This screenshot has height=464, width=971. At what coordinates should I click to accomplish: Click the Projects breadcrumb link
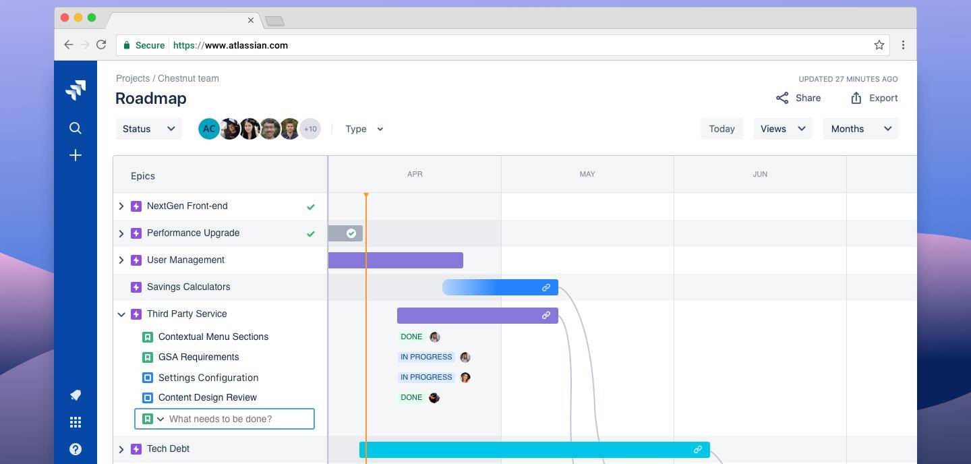coord(133,78)
